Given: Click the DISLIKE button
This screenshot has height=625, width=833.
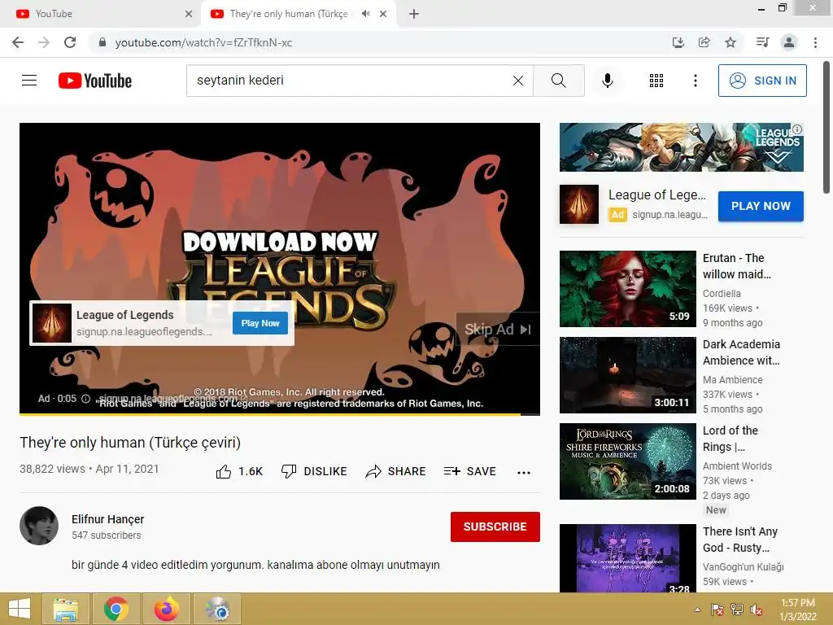Looking at the screenshot, I should tap(314, 471).
